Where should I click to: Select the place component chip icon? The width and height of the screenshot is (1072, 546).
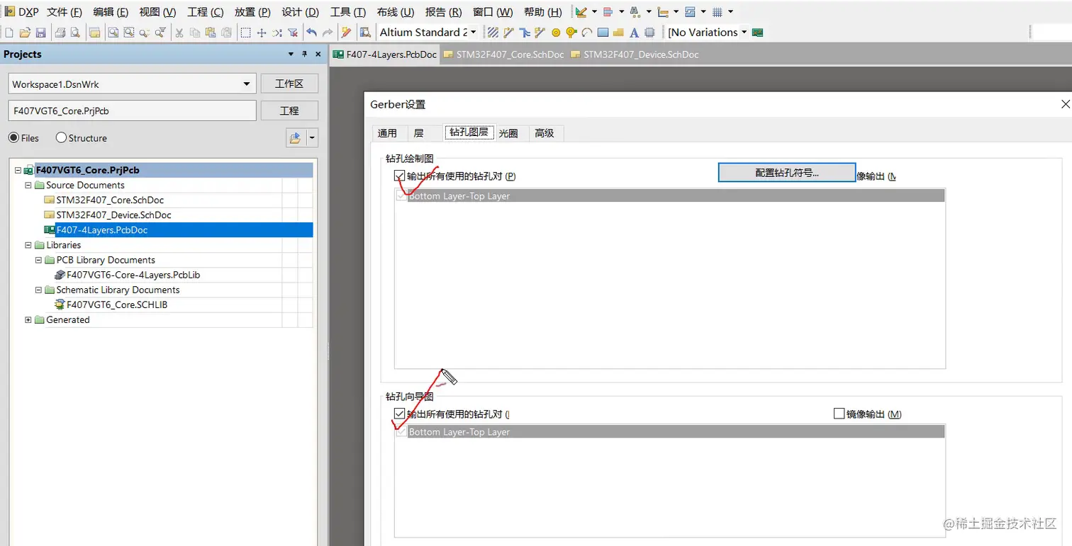(649, 33)
